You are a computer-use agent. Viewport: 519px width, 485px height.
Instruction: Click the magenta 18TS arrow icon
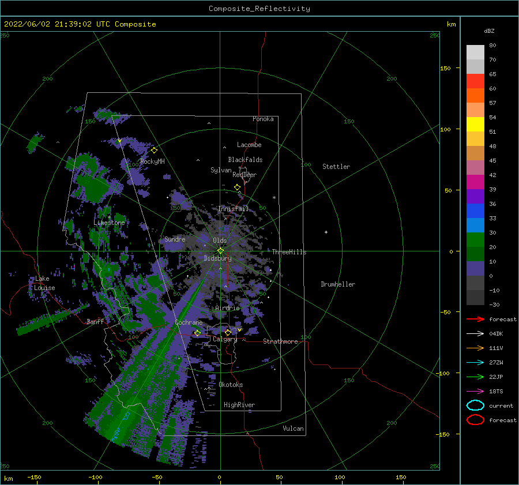pos(475,392)
